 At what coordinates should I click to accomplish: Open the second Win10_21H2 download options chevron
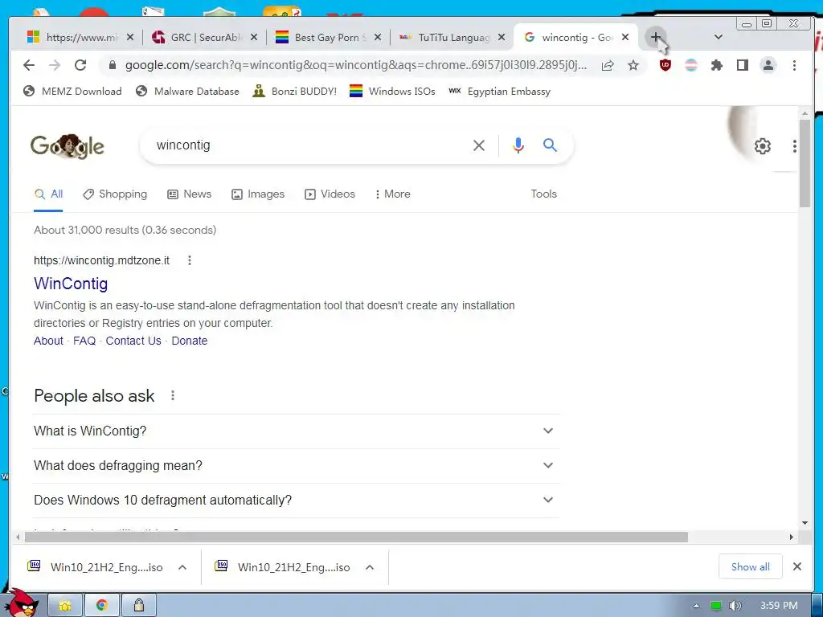370,567
